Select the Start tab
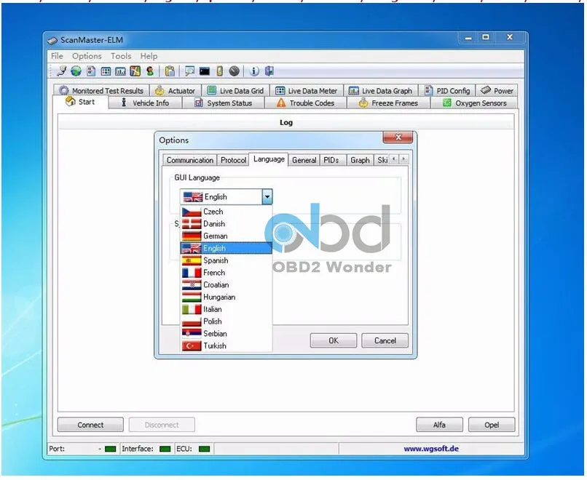This screenshot has height=480, width=587. (x=81, y=102)
